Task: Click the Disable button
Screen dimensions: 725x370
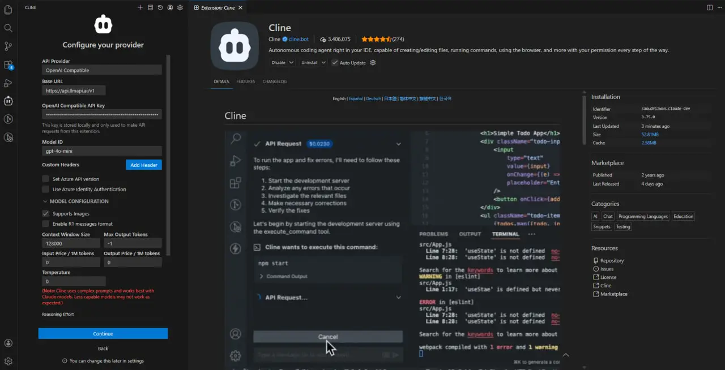Action: 279,63
